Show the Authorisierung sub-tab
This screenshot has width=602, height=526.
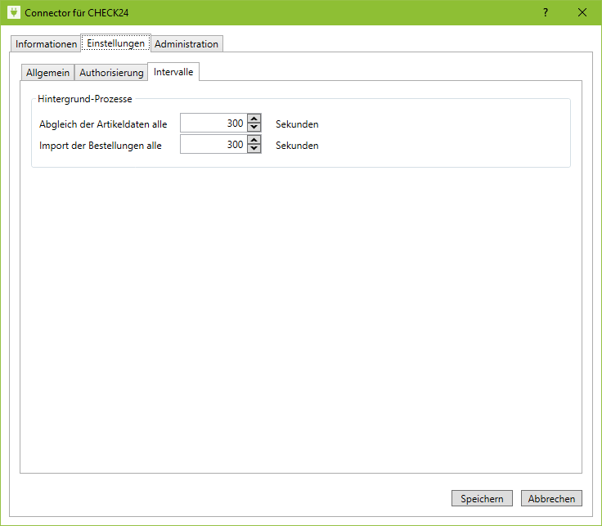pos(111,73)
